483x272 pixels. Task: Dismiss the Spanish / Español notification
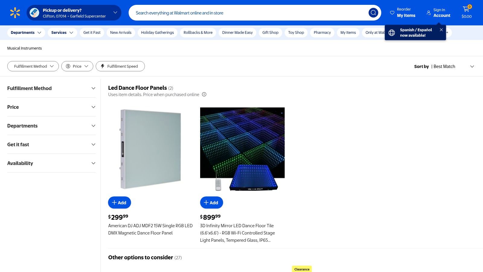(x=441, y=30)
